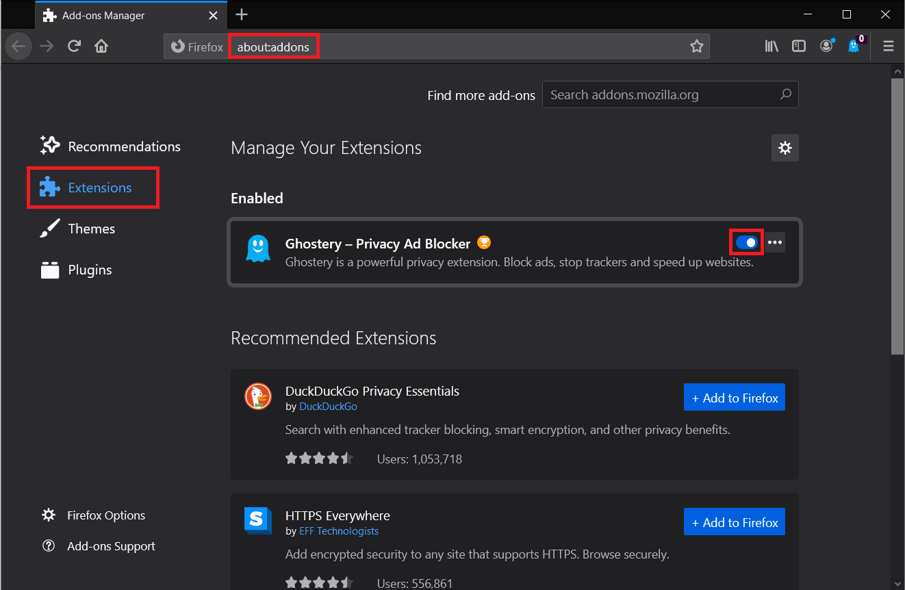Open the EFF Technologists author link

339,531
